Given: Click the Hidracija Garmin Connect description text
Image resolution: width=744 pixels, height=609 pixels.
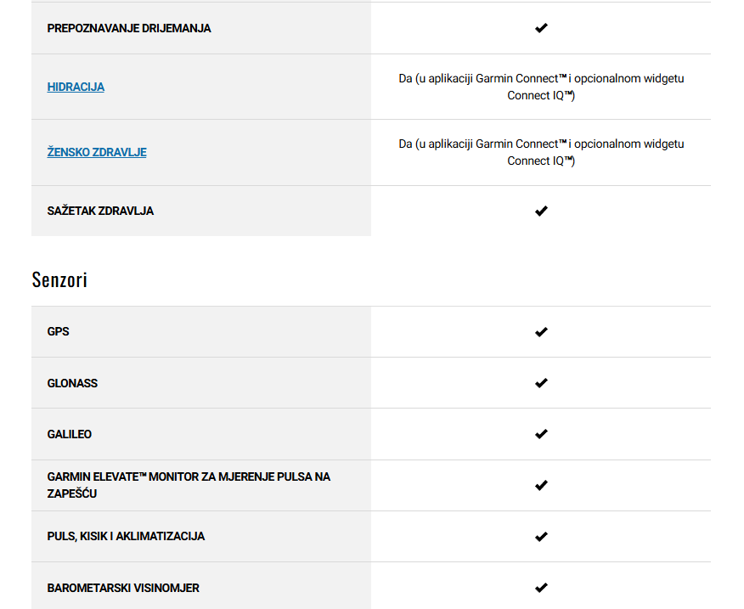Looking at the screenshot, I should pos(541,87).
